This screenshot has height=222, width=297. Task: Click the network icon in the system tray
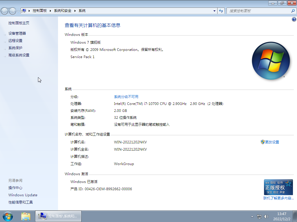(259, 216)
